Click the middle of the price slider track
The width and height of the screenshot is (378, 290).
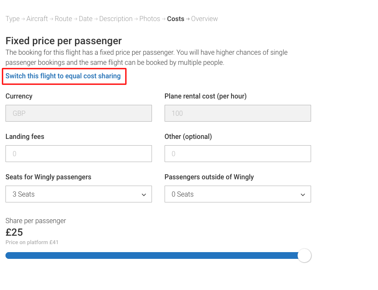155,255
